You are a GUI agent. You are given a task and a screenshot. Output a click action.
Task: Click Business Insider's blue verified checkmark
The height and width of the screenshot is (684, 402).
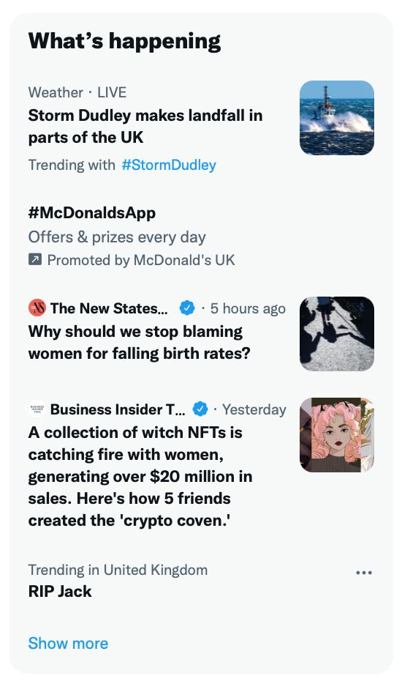pos(200,409)
